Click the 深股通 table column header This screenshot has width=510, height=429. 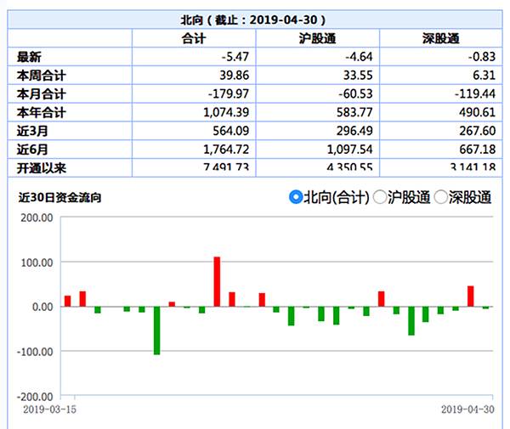click(x=440, y=38)
